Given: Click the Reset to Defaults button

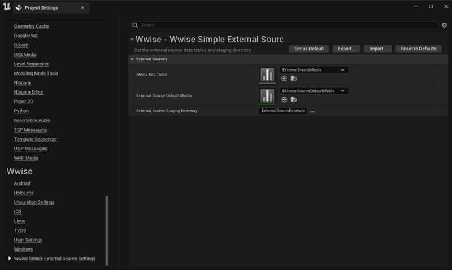Looking at the screenshot, I should pyautogui.click(x=418, y=49).
